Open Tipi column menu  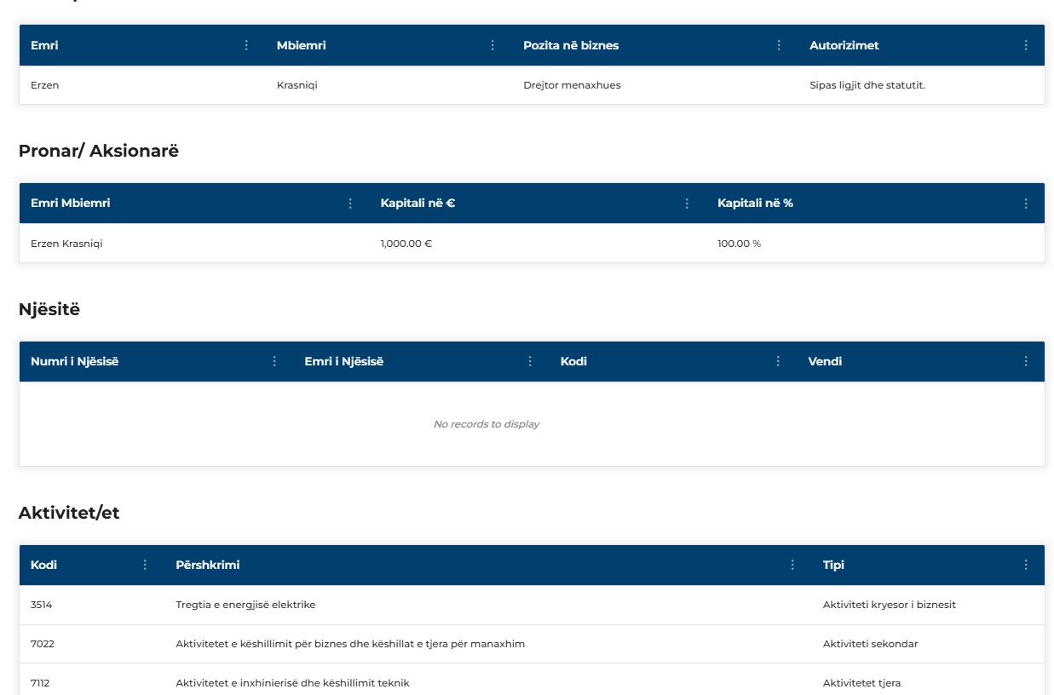1026,565
